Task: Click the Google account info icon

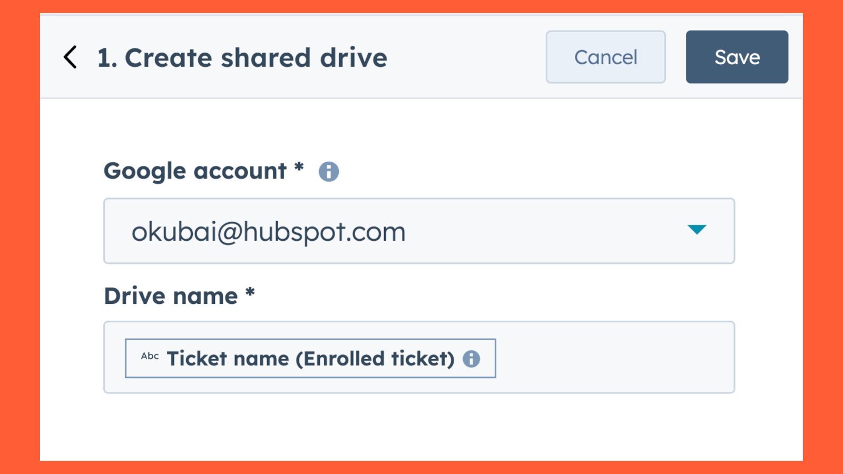Action: point(329,172)
